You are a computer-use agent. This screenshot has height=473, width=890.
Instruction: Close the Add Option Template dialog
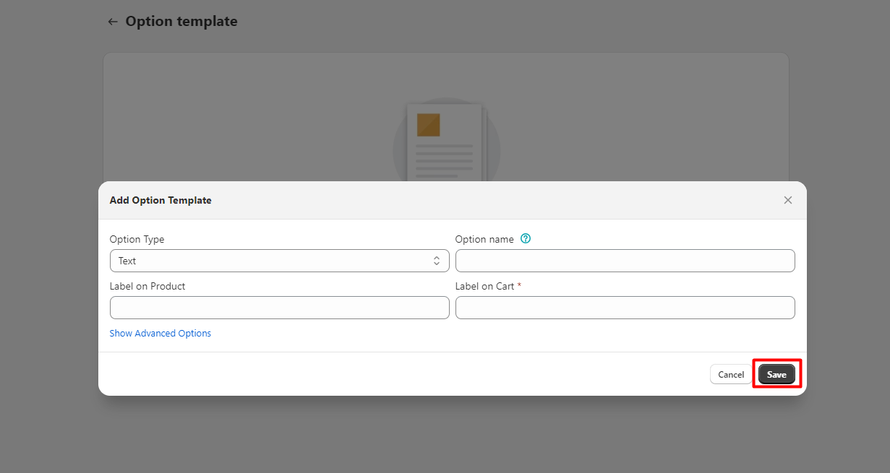[788, 200]
